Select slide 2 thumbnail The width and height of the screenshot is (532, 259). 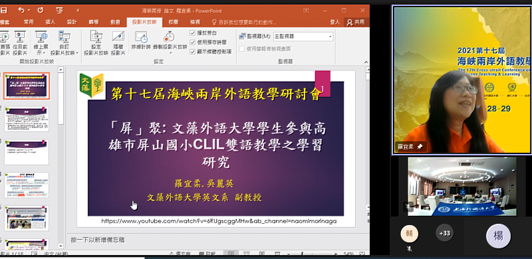[27, 119]
